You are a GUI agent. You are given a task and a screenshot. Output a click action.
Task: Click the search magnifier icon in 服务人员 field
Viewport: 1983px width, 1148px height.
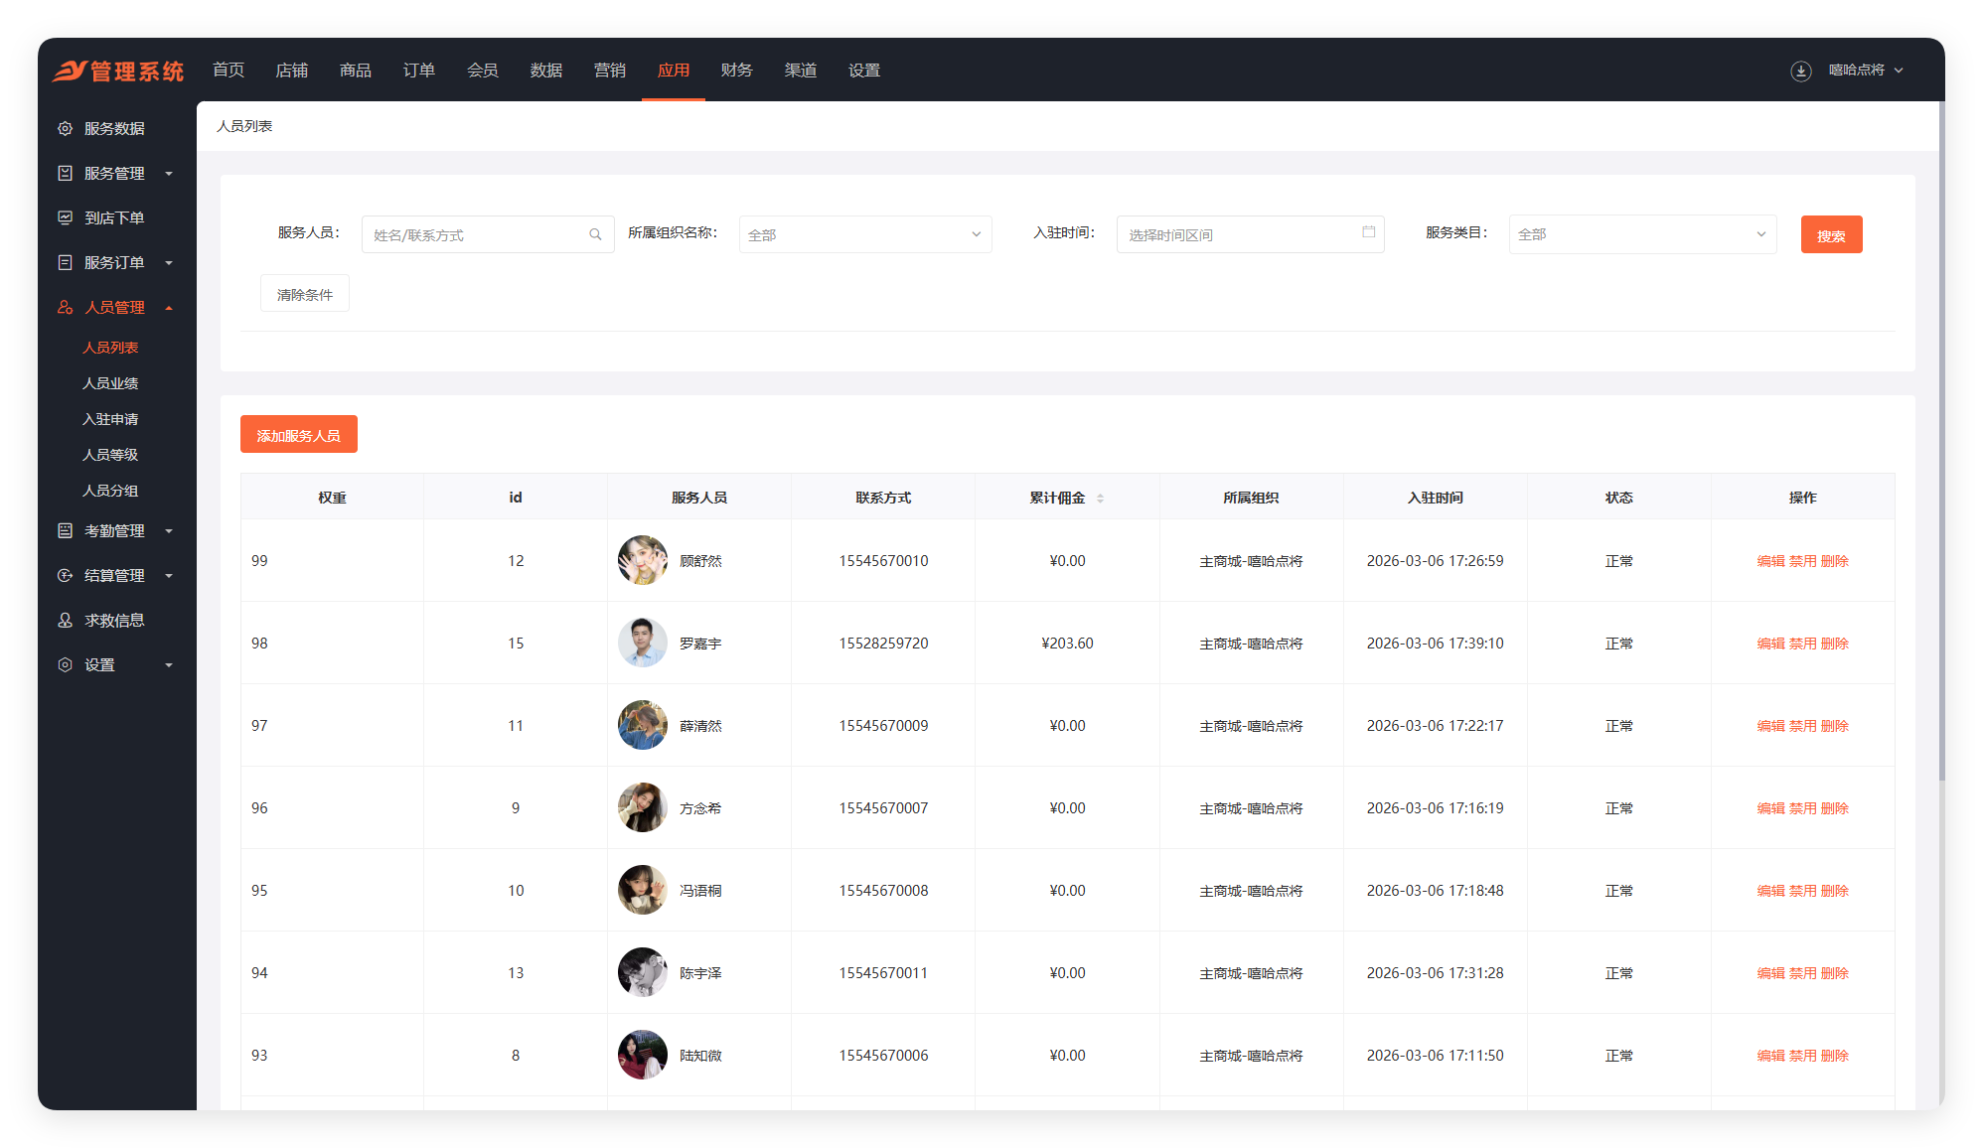click(x=595, y=235)
